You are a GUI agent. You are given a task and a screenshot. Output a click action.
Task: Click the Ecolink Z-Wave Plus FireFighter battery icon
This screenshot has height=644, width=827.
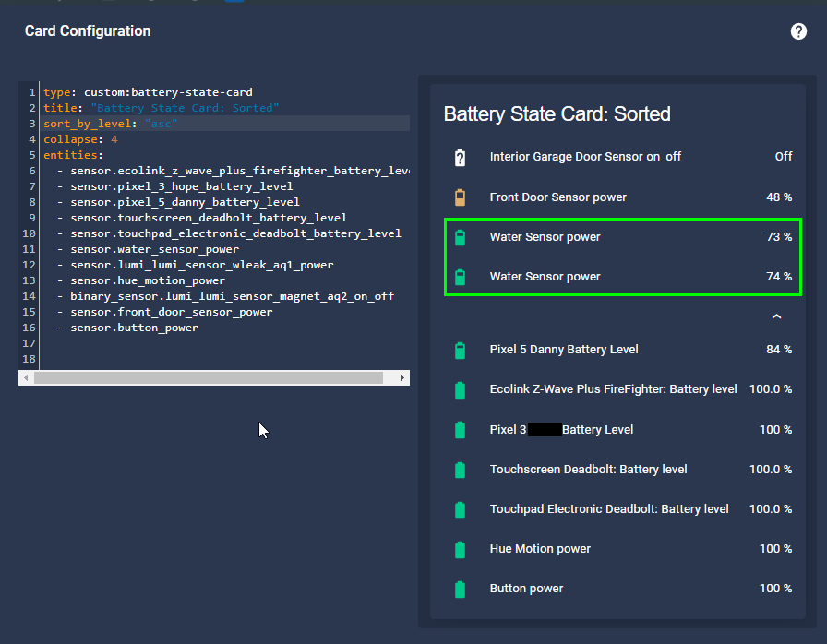460,389
